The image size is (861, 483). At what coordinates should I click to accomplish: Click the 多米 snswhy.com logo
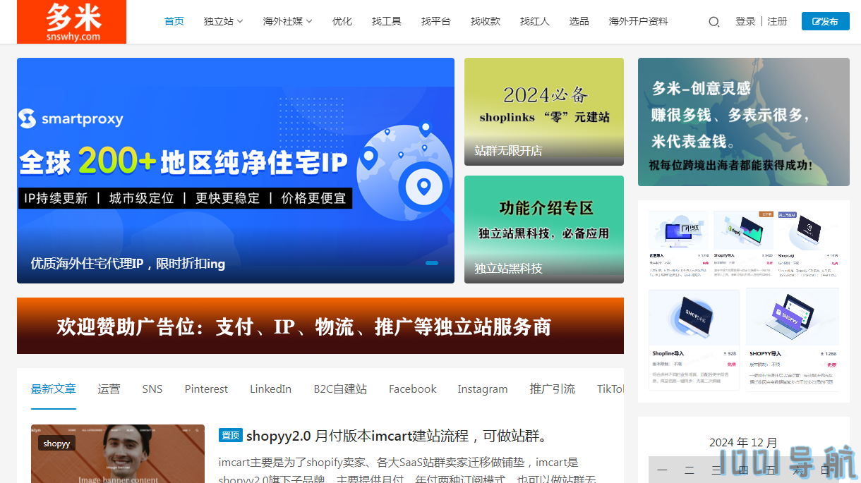[x=72, y=22]
